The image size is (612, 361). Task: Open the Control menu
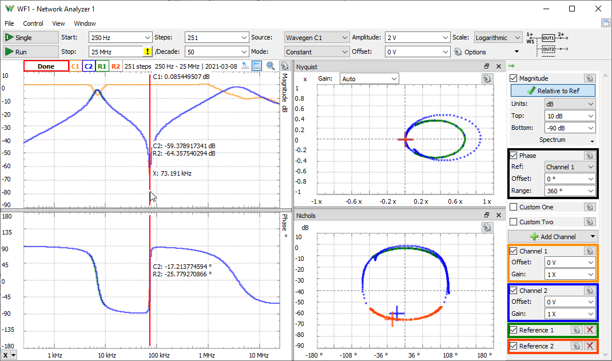click(33, 23)
